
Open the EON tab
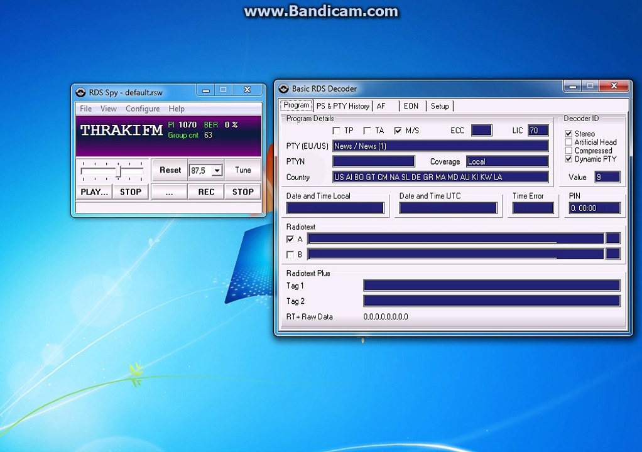(x=411, y=106)
